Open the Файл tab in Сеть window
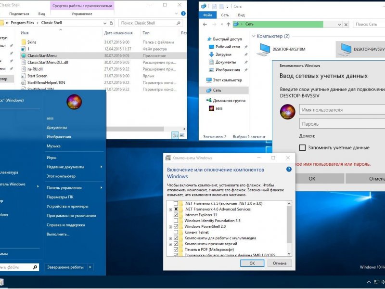Viewport: 385px width, 289px height. [x=207, y=15]
